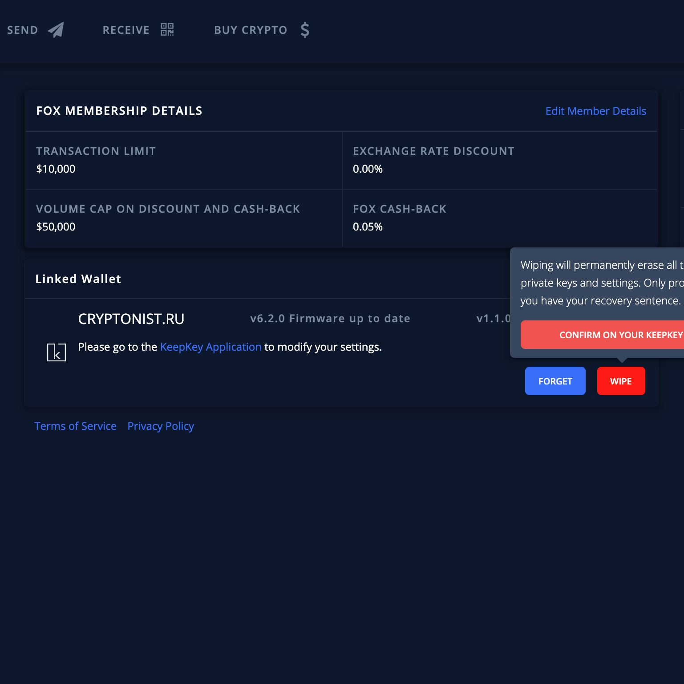
Task: Select the 0.05% FOX cash-back value
Action: 368,227
